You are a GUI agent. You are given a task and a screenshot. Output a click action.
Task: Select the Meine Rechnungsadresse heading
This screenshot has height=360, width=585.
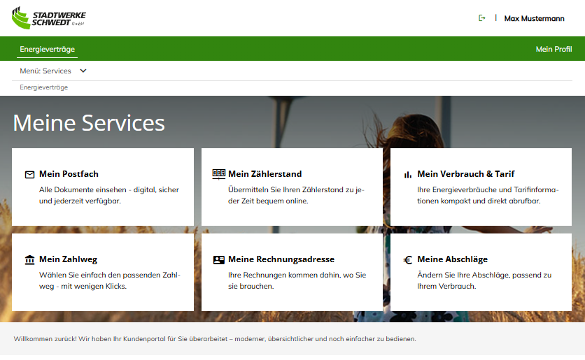pyautogui.click(x=281, y=259)
